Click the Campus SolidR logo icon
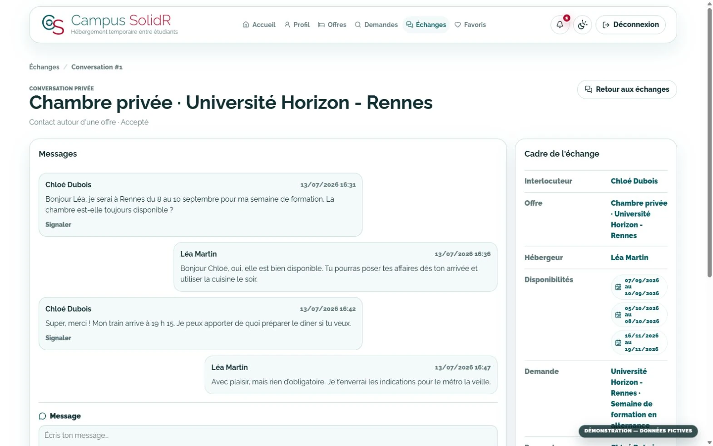The height and width of the screenshot is (446, 713). click(x=53, y=25)
